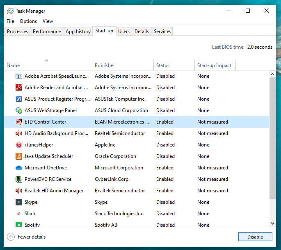This screenshot has width=281, height=250.
Task: Click the Microsoft Corporation publisher cell
Action: pos(119,168)
